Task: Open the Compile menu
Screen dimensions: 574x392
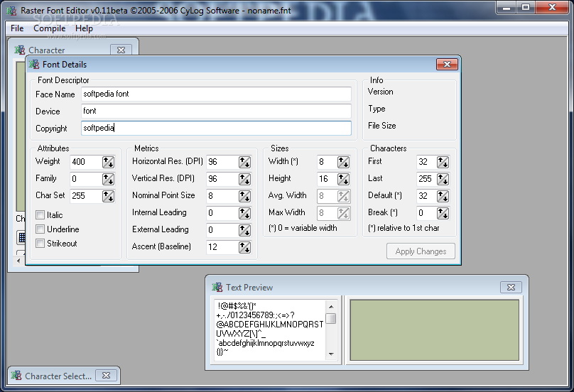Action: [x=50, y=28]
